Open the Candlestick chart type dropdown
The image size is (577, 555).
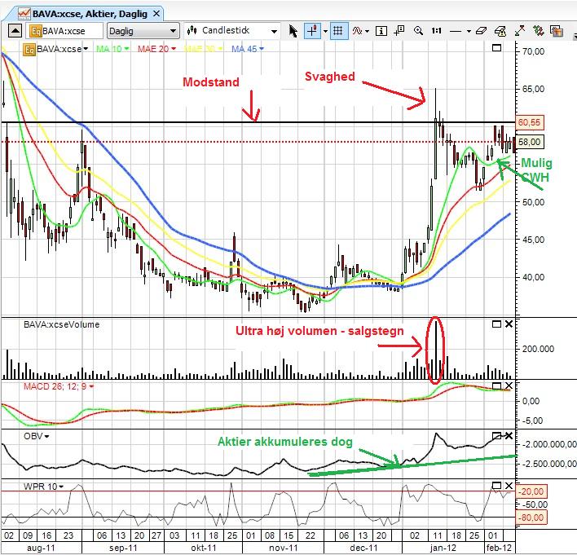click(231, 31)
